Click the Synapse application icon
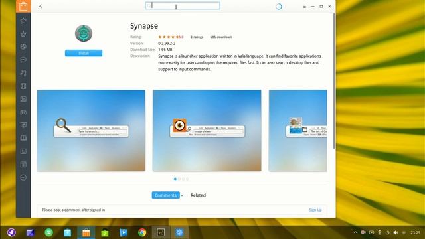This screenshot has height=239, width=425. tap(84, 33)
